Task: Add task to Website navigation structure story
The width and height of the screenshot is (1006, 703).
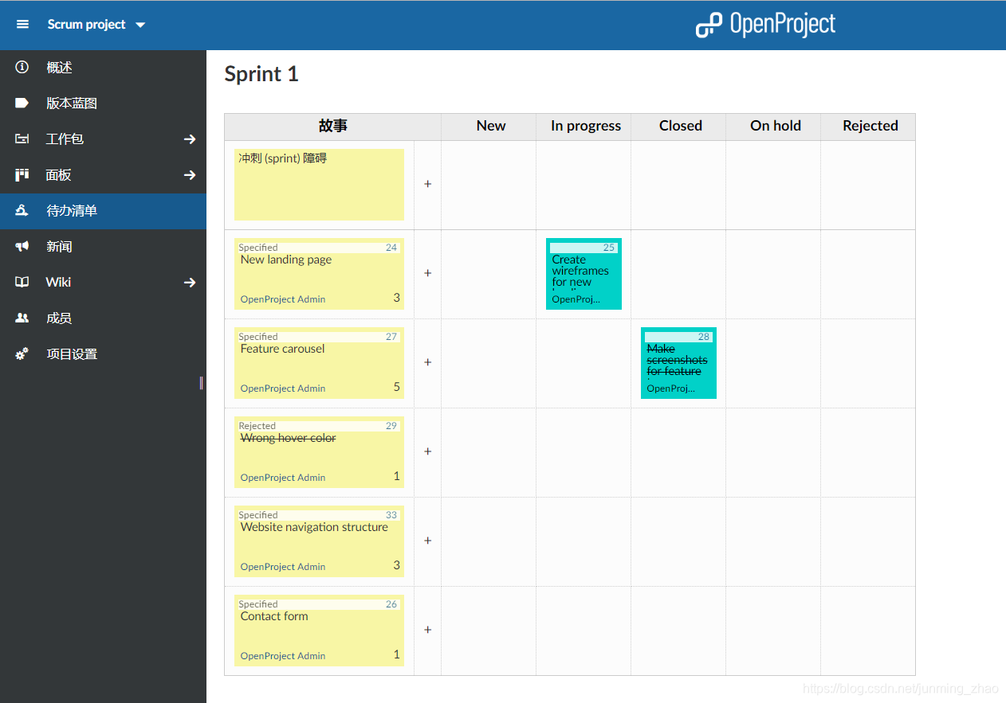Action: point(427,541)
